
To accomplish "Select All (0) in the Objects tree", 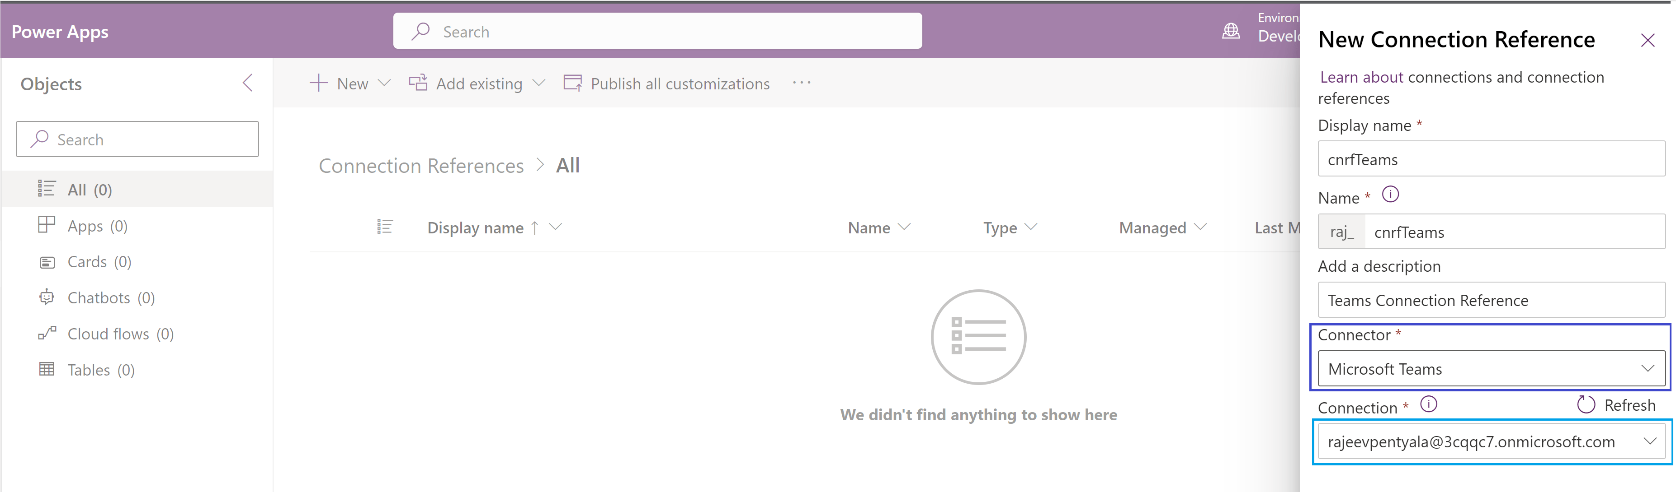I will click(137, 189).
